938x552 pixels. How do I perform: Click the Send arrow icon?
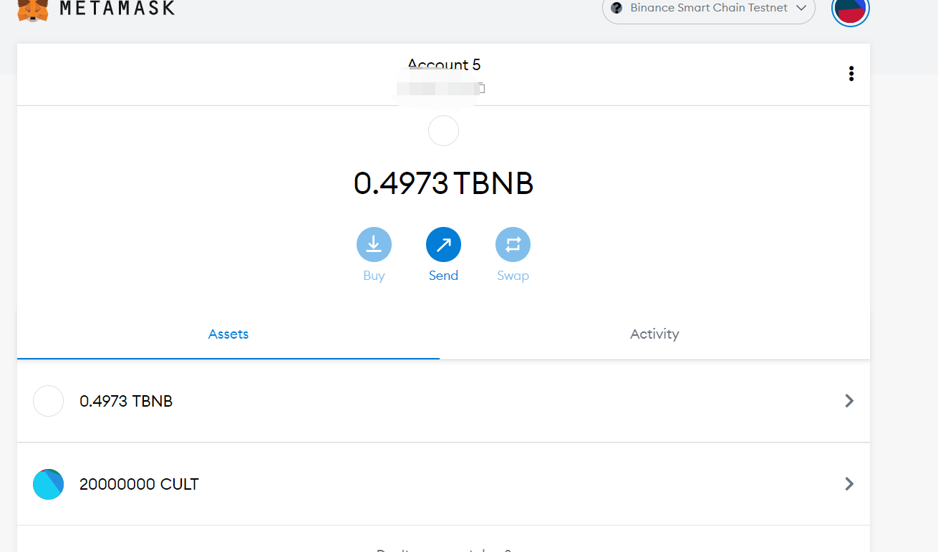click(443, 245)
